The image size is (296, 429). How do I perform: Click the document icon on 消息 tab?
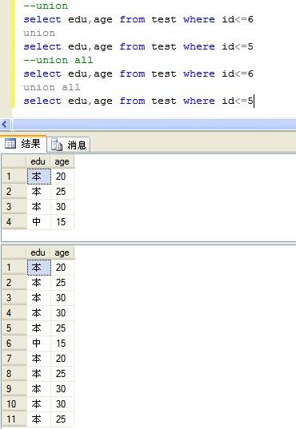pyautogui.click(x=57, y=145)
